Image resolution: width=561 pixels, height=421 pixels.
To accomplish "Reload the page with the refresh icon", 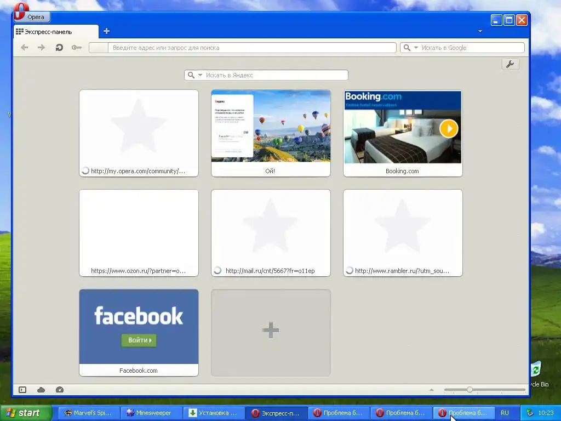I will click(x=59, y=48).
